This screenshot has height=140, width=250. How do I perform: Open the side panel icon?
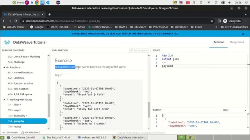219,21
